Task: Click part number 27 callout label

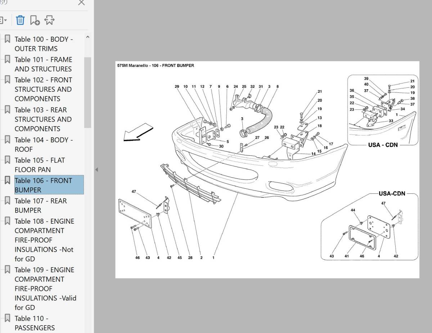Action: coord(257,138)
